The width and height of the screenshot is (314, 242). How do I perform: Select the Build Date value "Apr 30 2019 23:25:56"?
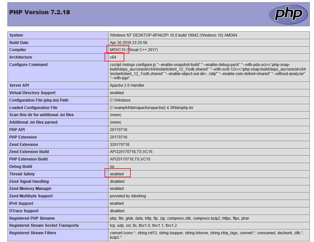[129, 43]
